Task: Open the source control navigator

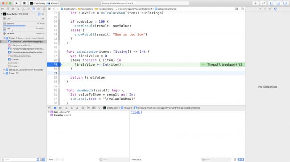Action: pos(8,9)
